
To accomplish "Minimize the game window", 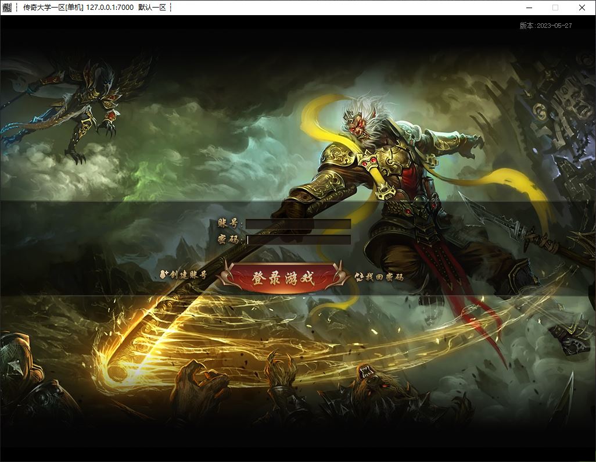I will (529, 8).
